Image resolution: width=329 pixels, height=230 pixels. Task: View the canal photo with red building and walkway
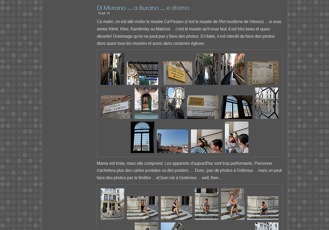point(233,69)
